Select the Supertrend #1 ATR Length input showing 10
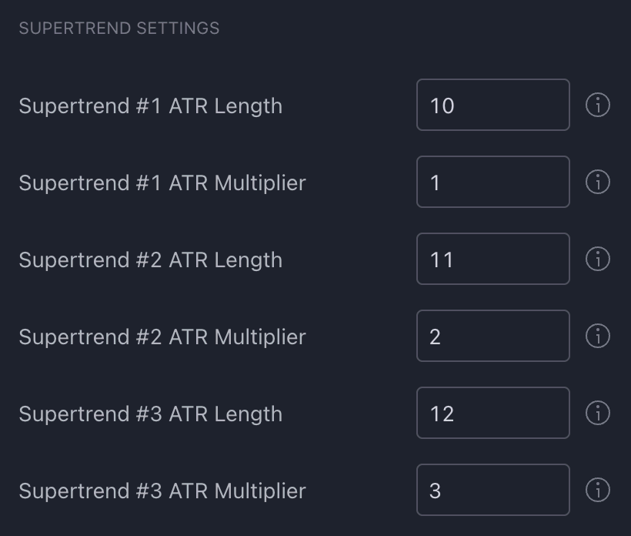This screenshot has width=631, height=536. click(x=492, y=106)
